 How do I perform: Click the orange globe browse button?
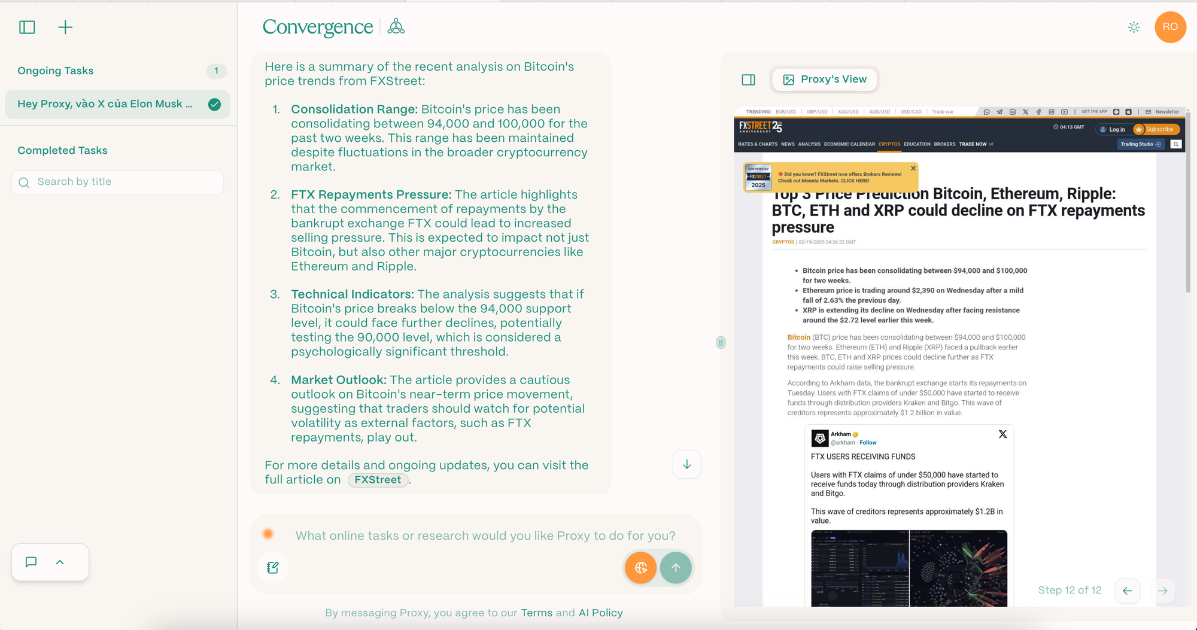pos(640,568)
